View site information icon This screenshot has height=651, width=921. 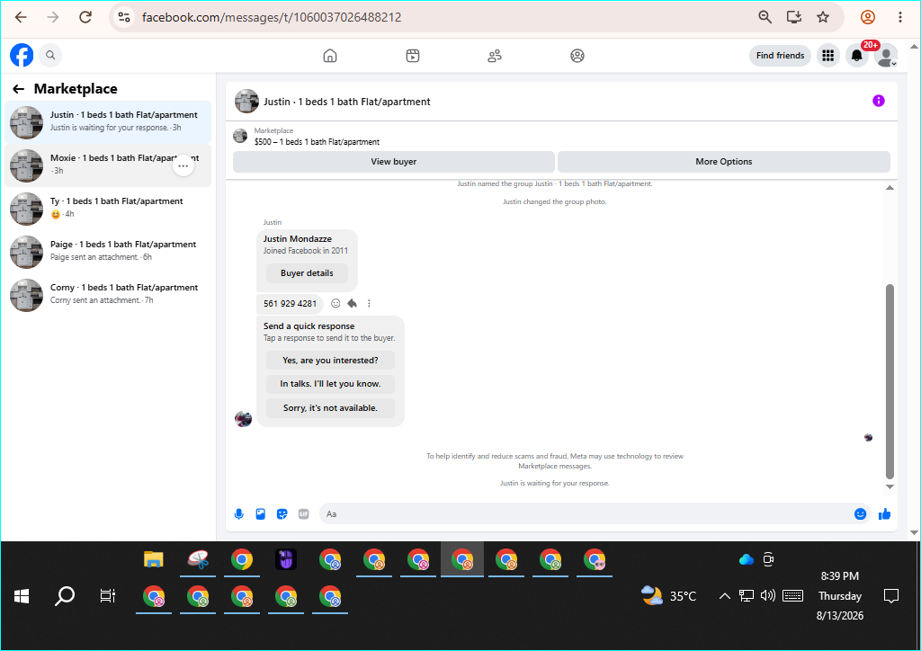pyautogui.click(x=124, y=17)
